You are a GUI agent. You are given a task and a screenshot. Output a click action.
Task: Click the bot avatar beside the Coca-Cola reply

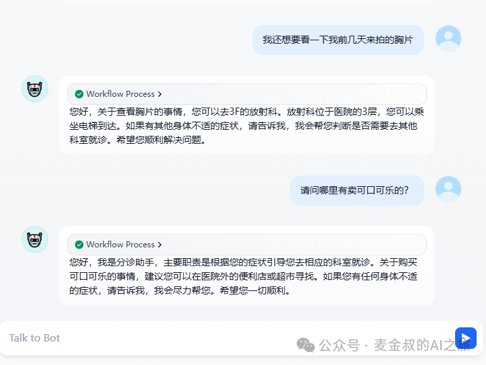[35, 239]
